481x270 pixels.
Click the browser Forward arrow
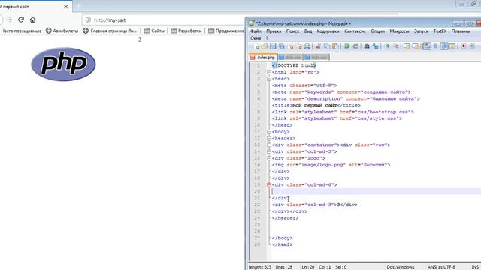[x=9, y=19]
